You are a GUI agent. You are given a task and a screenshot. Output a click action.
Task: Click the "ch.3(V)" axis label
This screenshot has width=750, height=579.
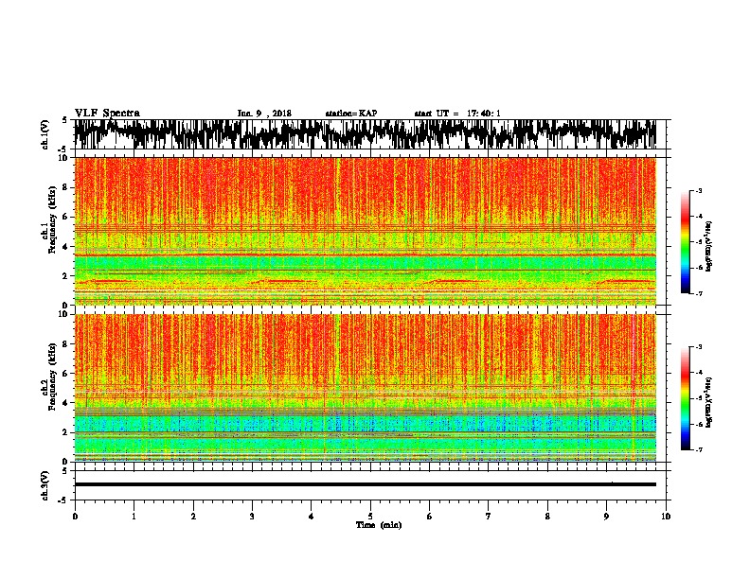tap(45, 485)
